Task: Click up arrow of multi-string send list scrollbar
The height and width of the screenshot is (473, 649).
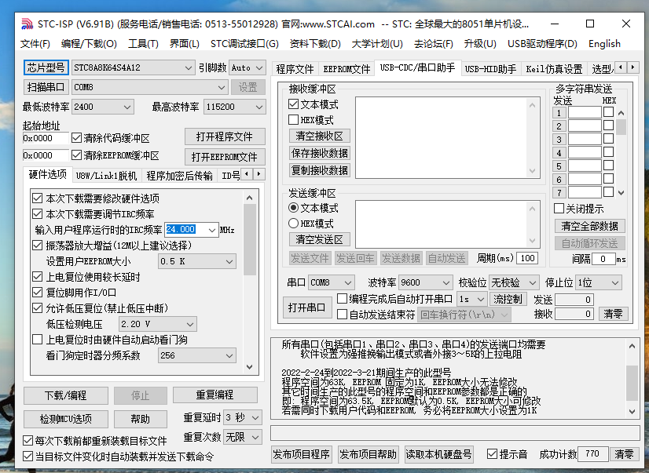Action: tap(621, 113)
